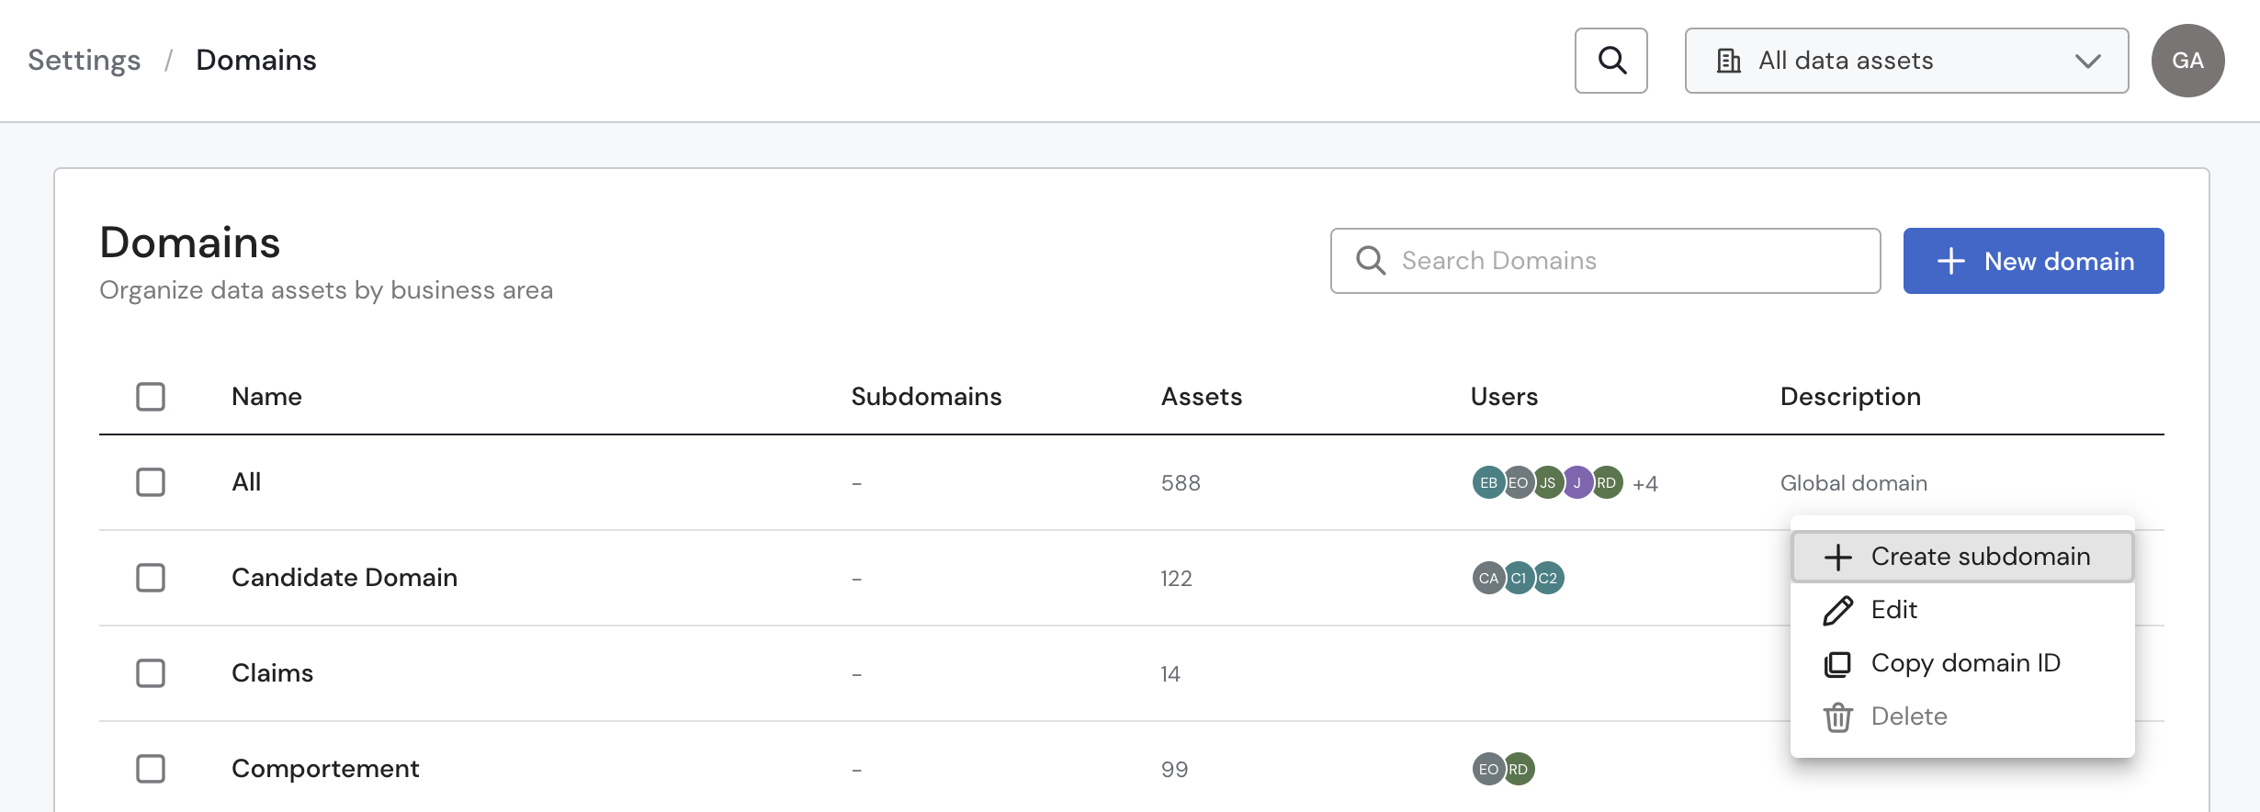2260x812 pixels.
Task: Select Copy domain ID menu entry
Action: tap(1962, 663)
